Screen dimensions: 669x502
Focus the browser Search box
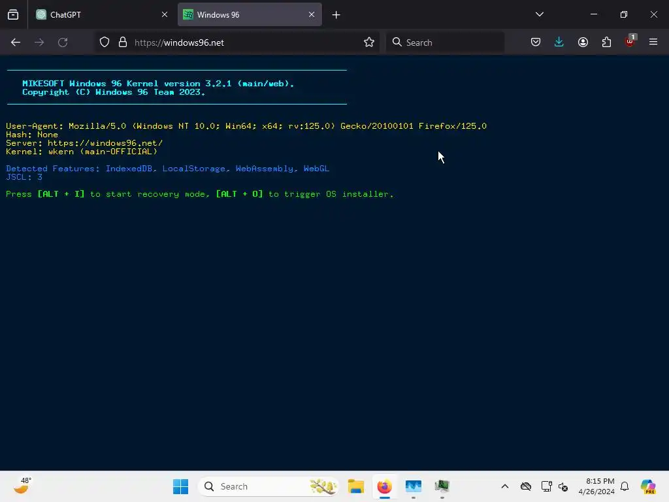pos(445,42)
